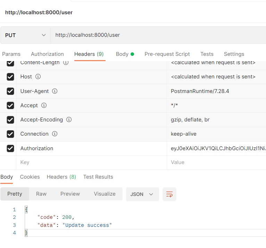Click the request URL input field

(x=156, y=35)
